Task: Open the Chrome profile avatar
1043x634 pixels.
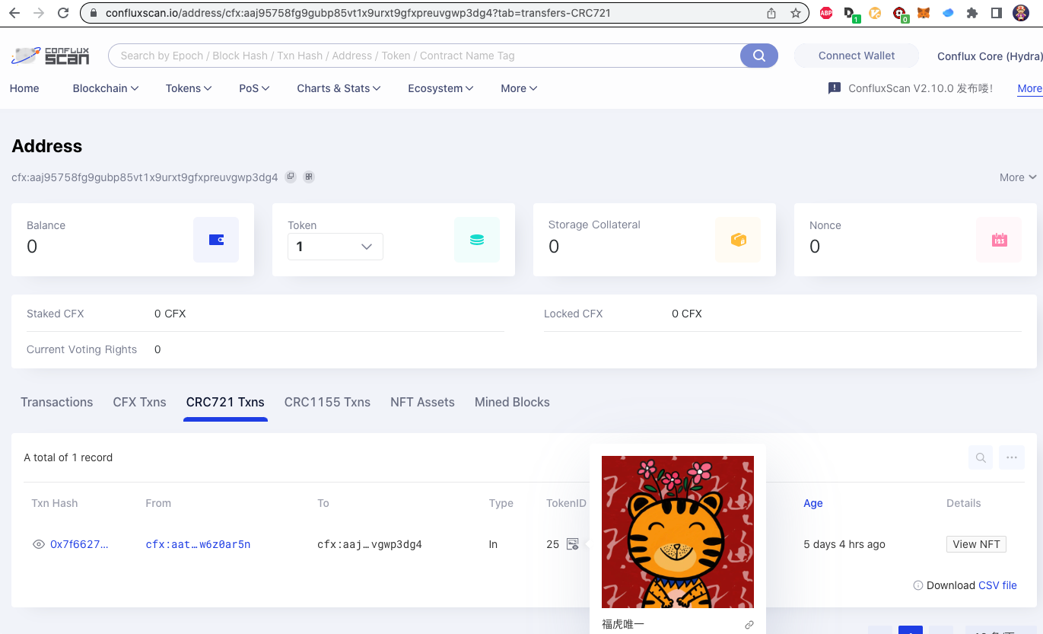Action: pos(1021,13)
